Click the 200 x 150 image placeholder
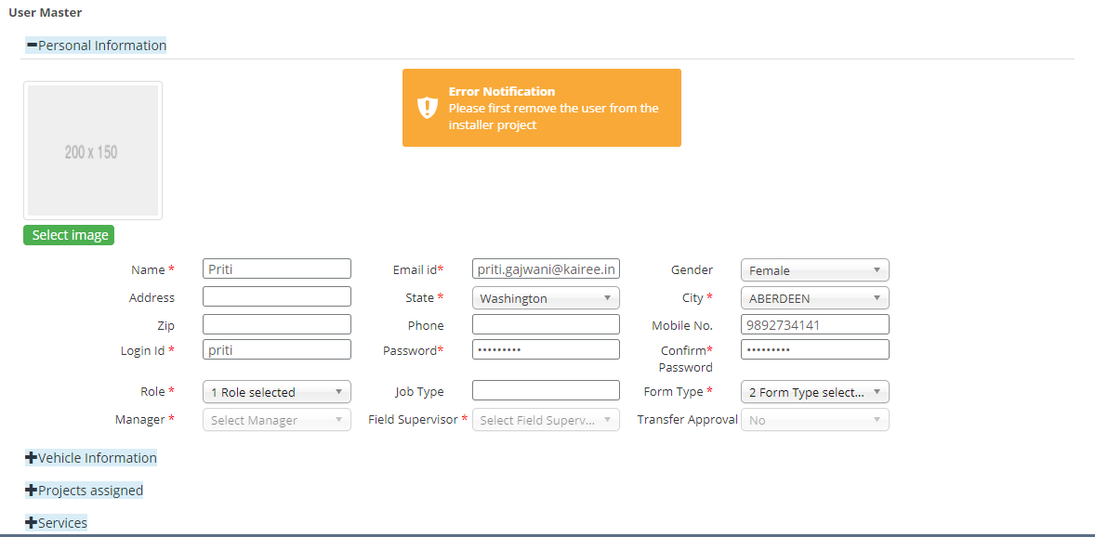Screen dimensions: 1095x537 [x=92, y=151]
